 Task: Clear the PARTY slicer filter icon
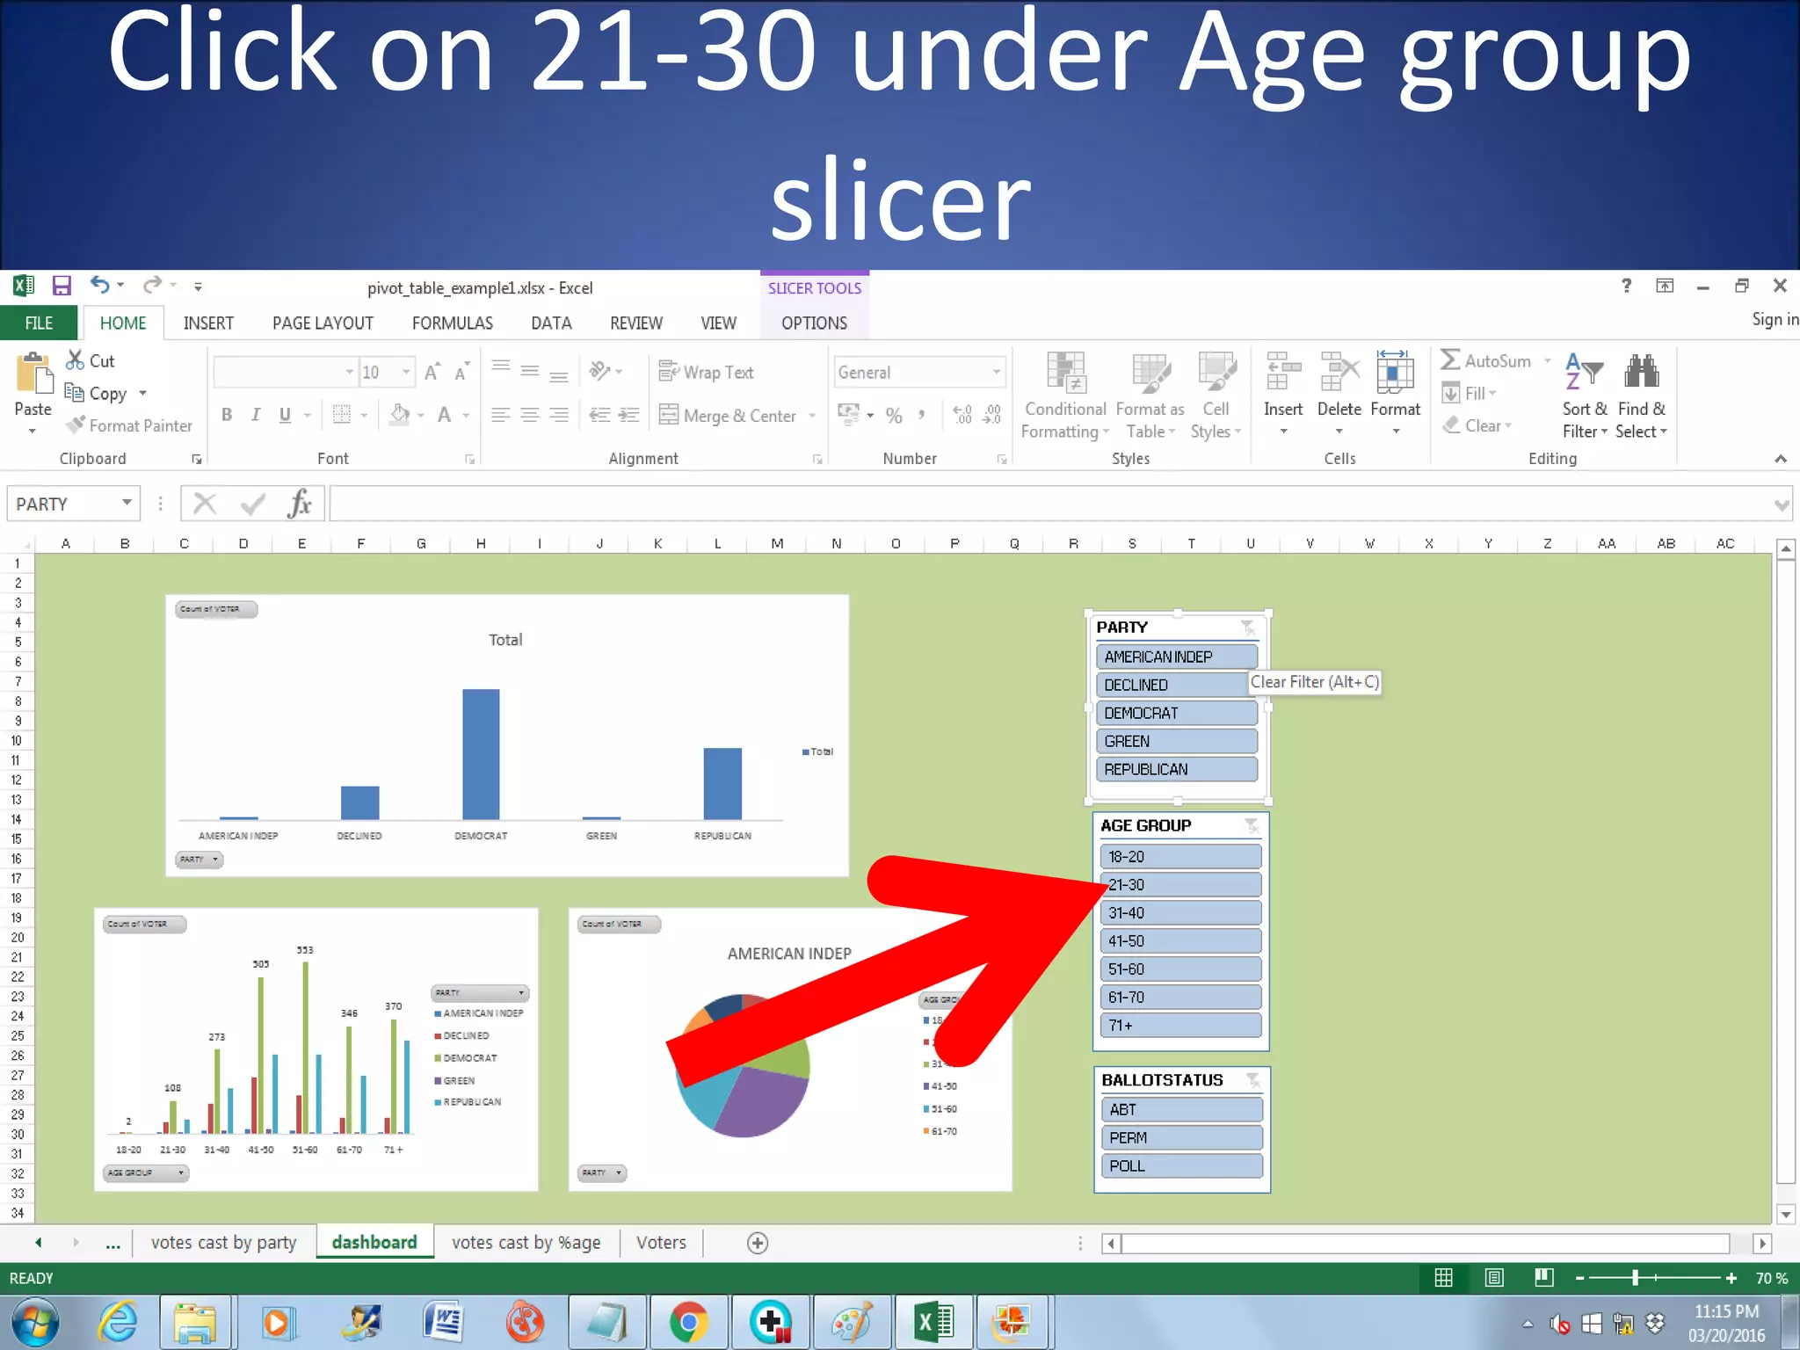point(1248,628)
